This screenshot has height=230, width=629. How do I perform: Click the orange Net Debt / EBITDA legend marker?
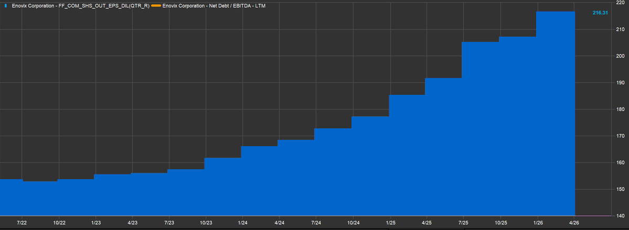[156, 6]
